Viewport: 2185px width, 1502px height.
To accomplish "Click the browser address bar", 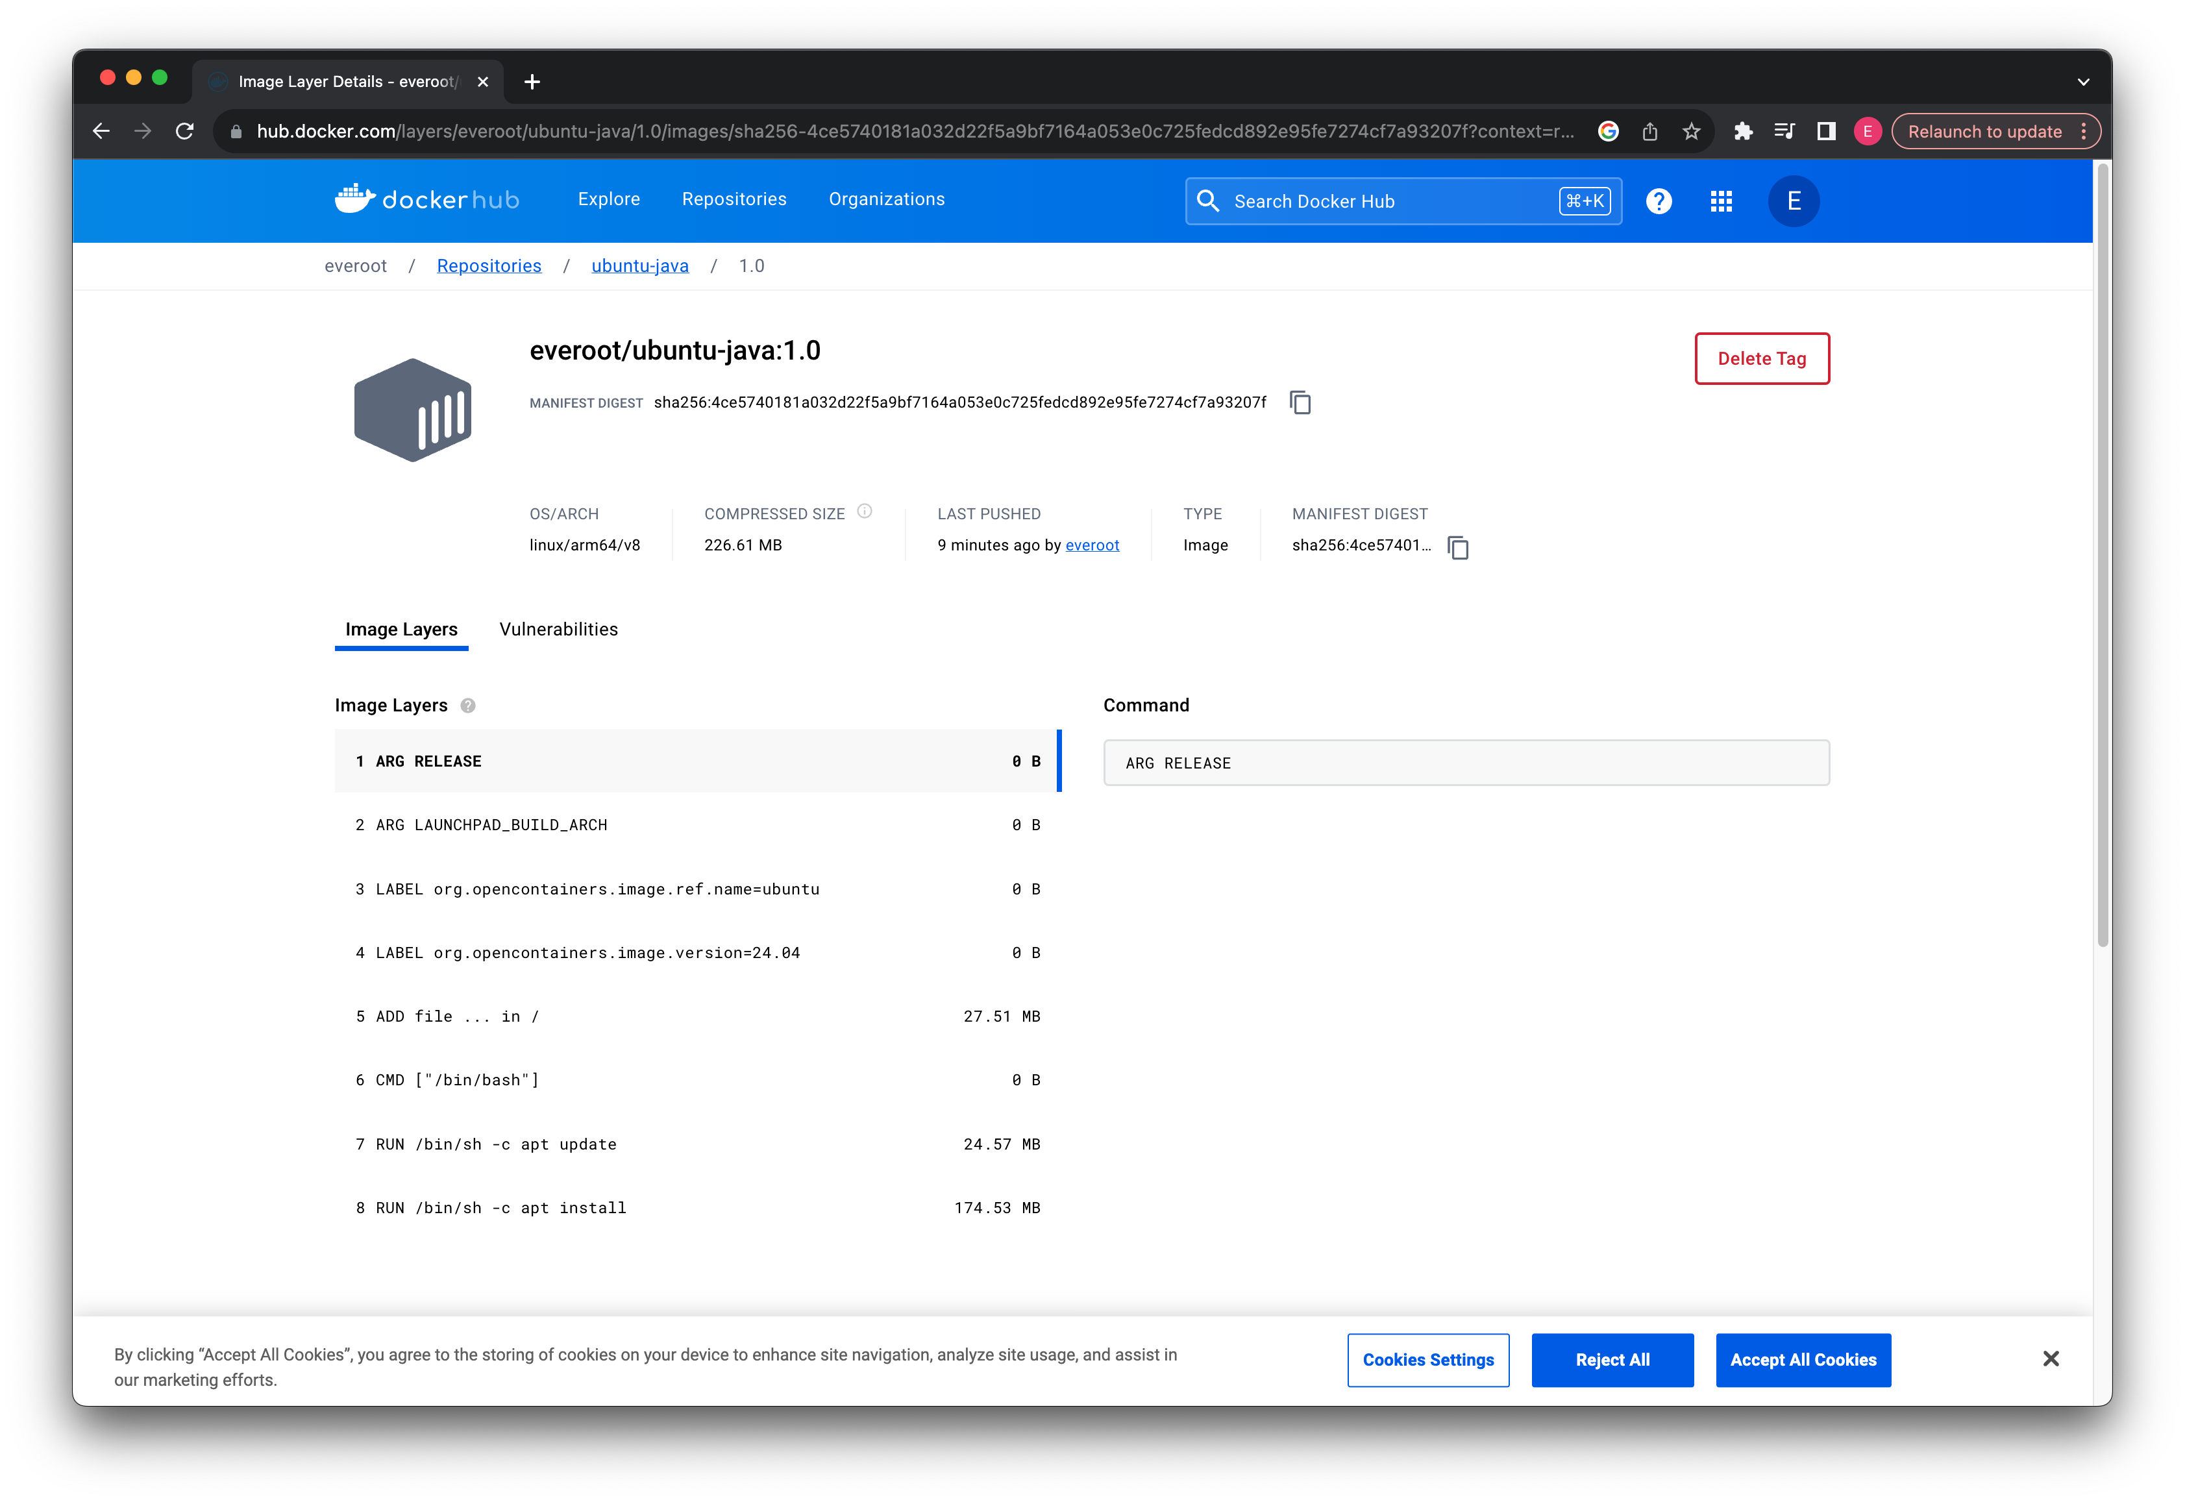I will pyautogui.click(x=915, y=132).
